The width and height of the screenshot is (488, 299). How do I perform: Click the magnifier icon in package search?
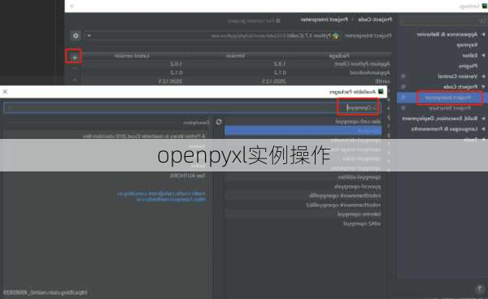coord(375,108)
